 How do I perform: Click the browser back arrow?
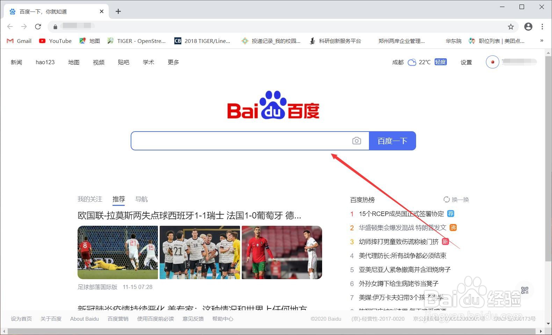[x=10, y=27]
